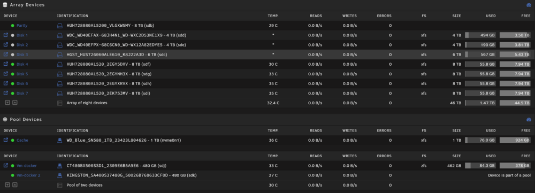The image size is (535, 193).
Task: Open Disk 7 settings link
Action: 22,93
